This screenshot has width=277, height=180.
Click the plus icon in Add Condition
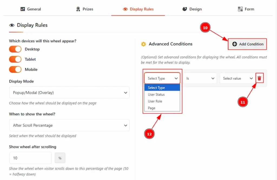pyautogui.click(x=235, y=44)
